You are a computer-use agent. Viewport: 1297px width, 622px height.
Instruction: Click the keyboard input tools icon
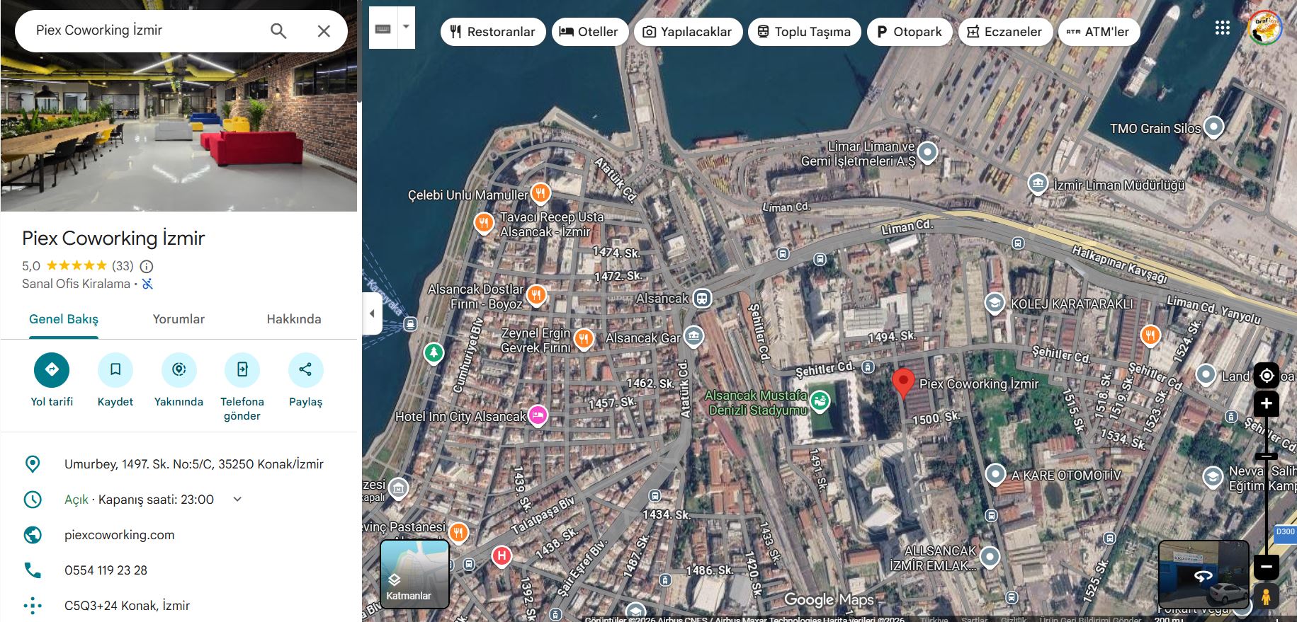click(x=383, y=28)
